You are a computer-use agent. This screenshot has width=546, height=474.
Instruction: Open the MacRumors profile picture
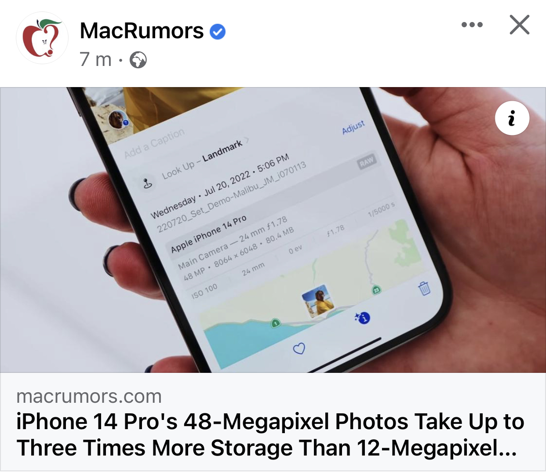click(x=42, y=38)
